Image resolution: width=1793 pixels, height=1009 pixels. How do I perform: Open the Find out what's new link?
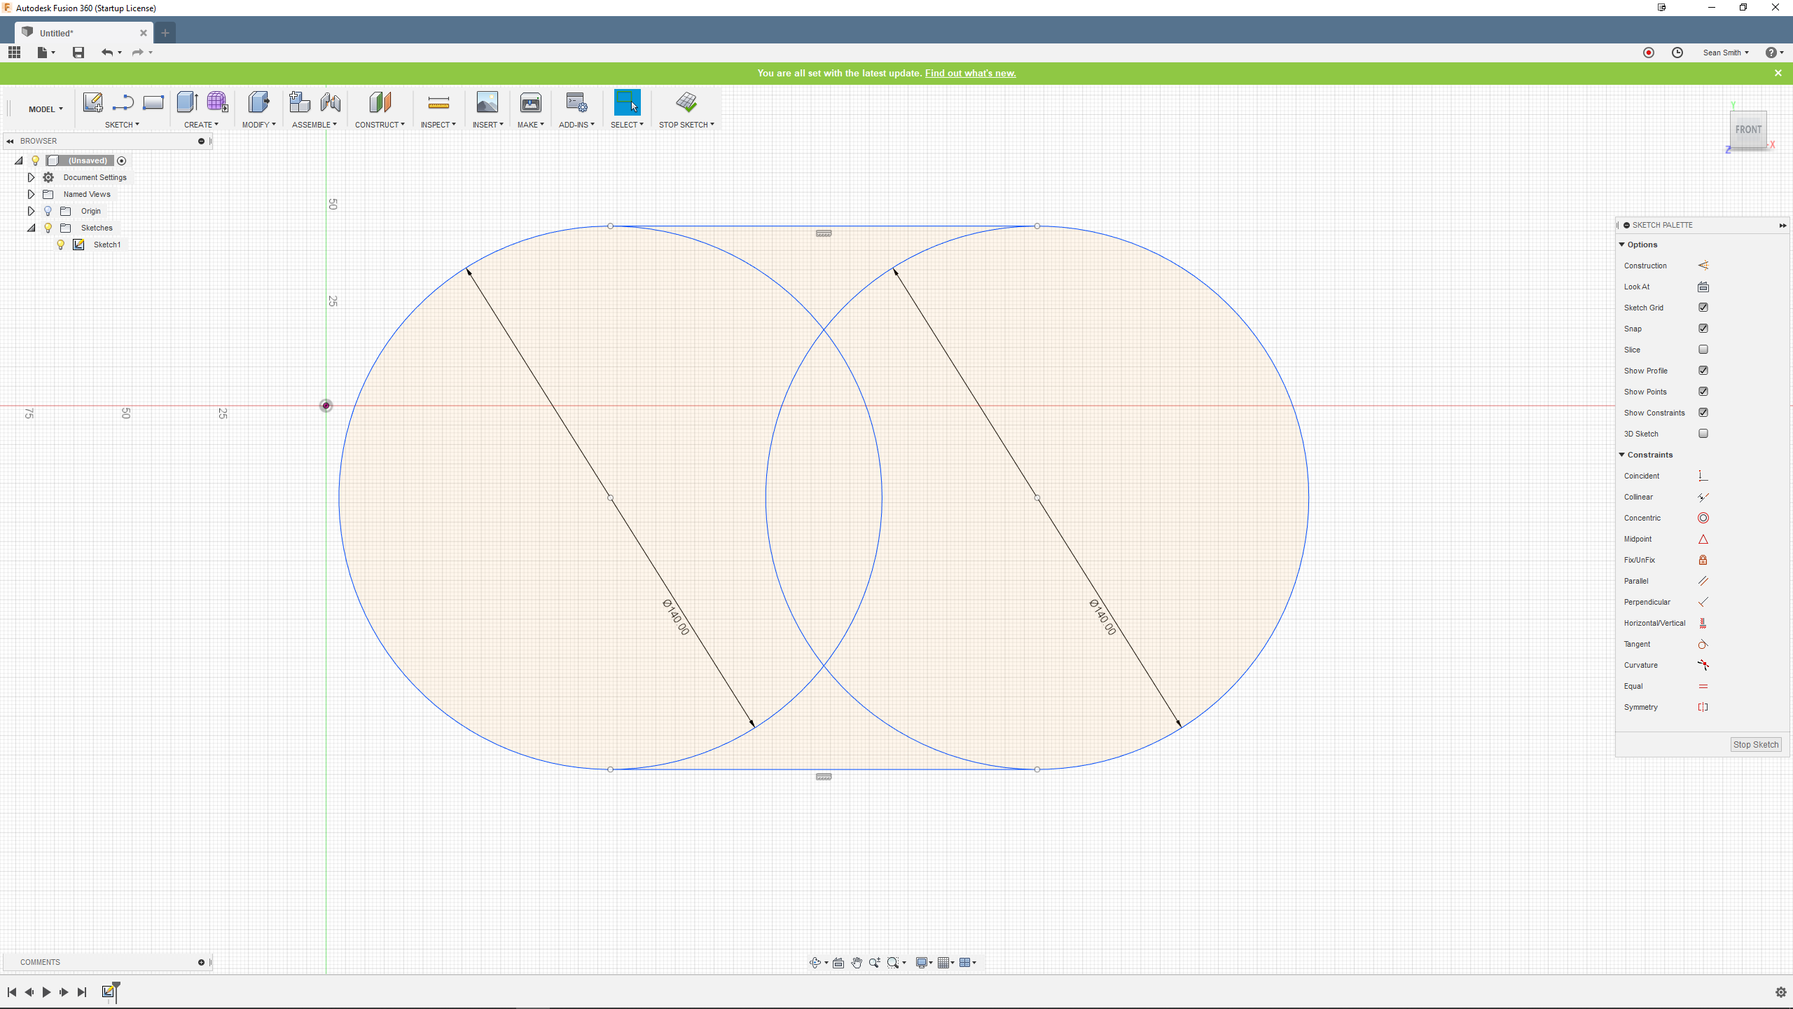point(970,73)
